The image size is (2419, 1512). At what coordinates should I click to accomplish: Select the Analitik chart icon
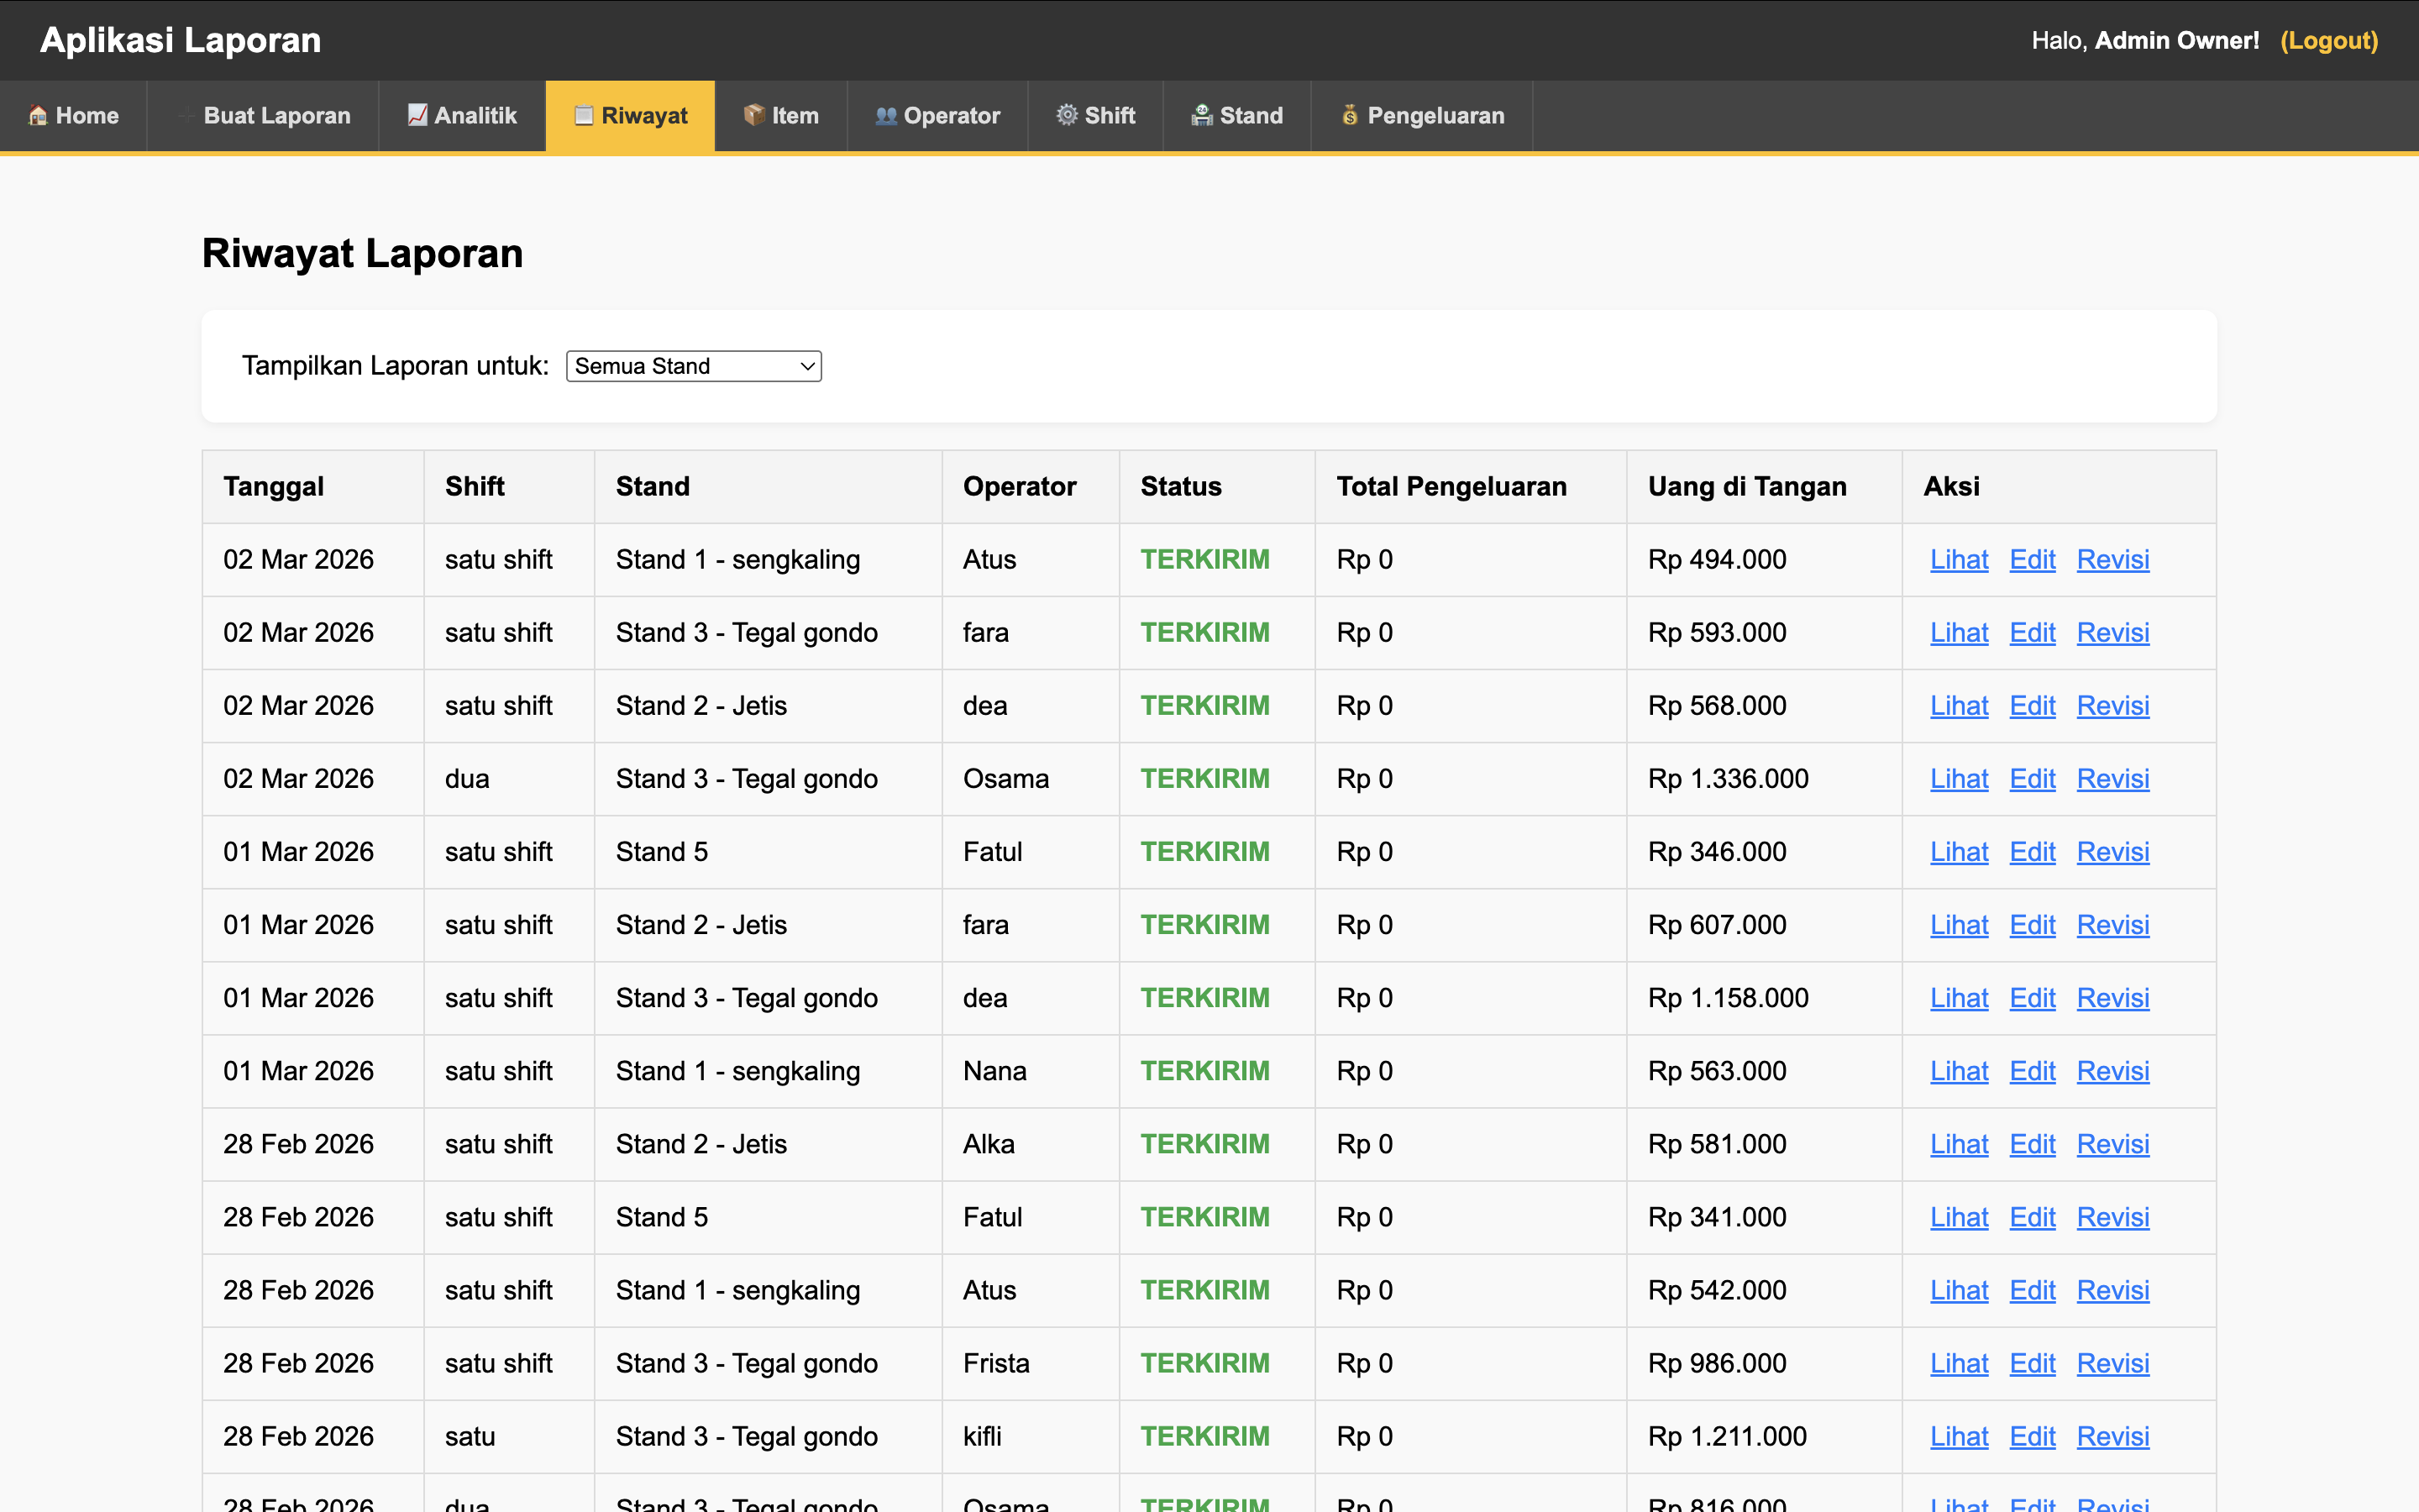(416, 115)
